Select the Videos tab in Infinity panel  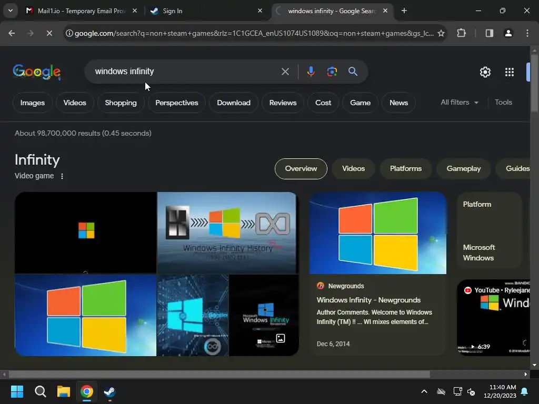coord(353,169)
